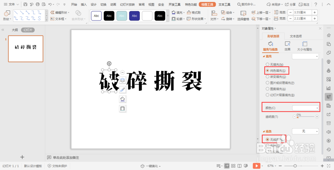Viewport: 334px width, 170px height.
Task: Apply the dark blue Abc shape style
Action: click(x=134, y=16)
